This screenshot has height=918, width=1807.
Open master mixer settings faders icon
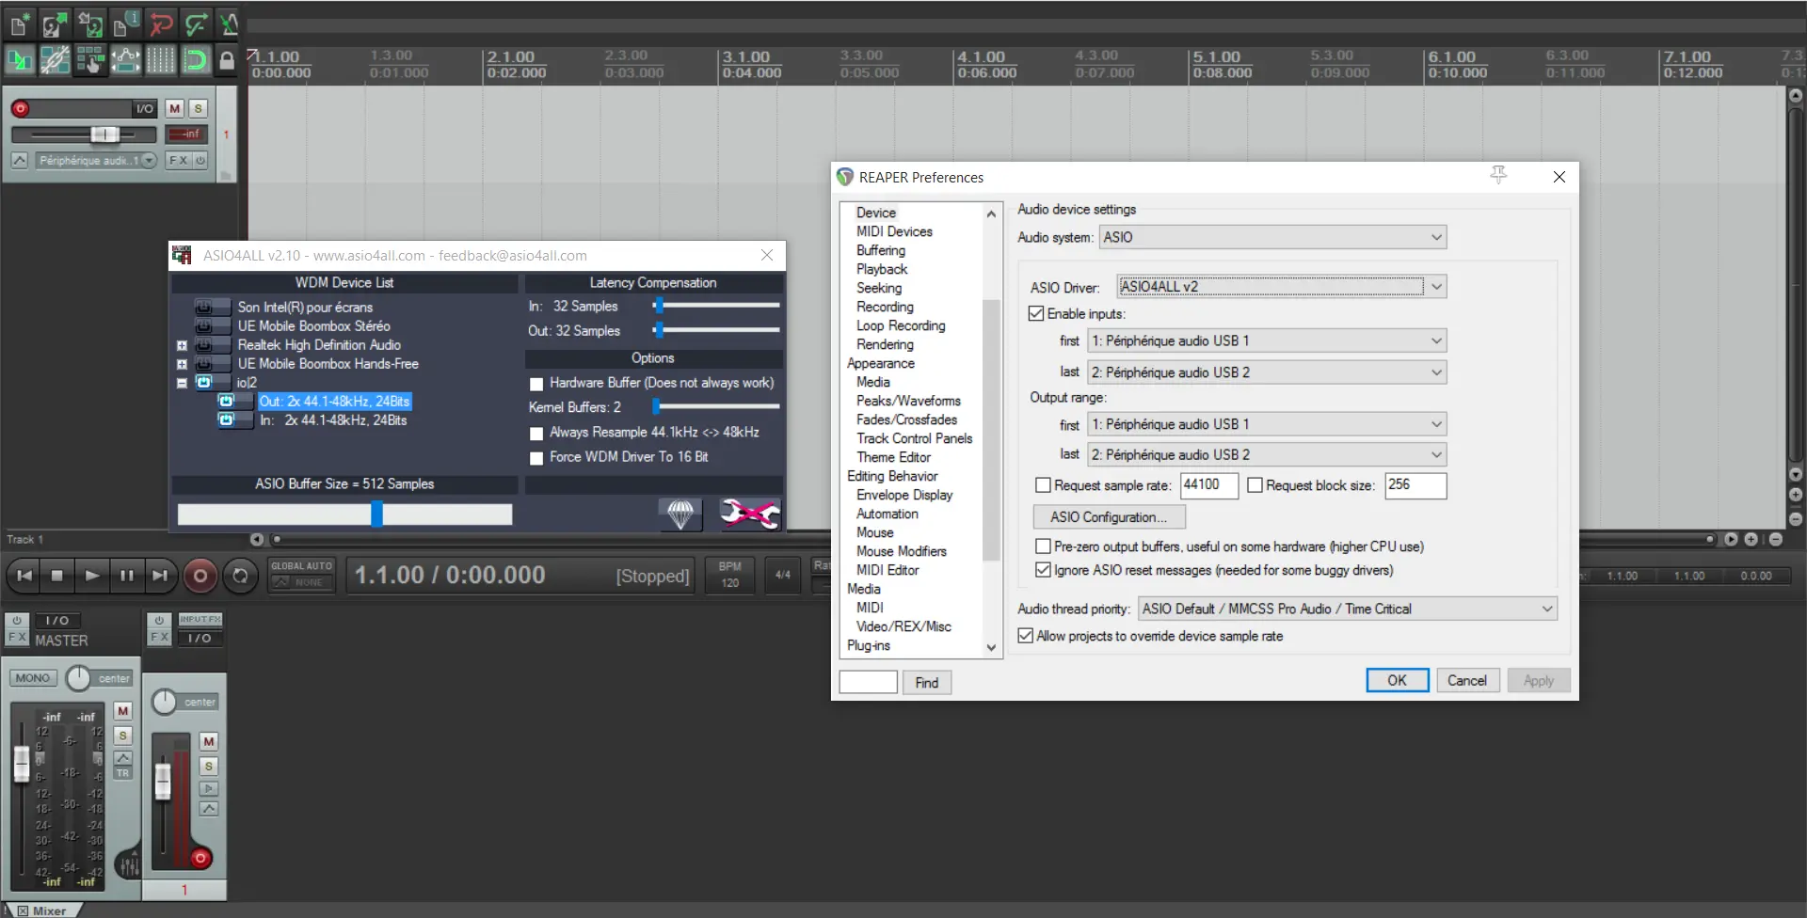click(x=128, y=863)
